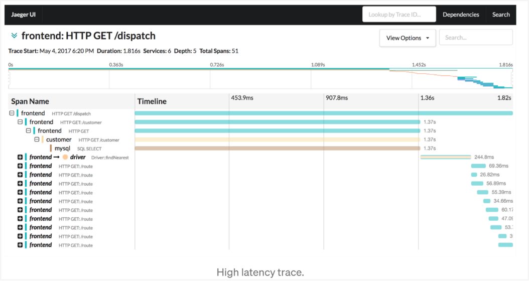Expand the /route span lasting 56.89ms
Viewport: 529px width, 281px height.
point(20,184)
